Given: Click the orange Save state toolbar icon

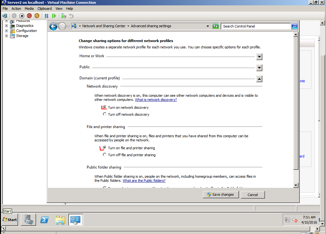Looking at the screenshot, I should (37, 16).
